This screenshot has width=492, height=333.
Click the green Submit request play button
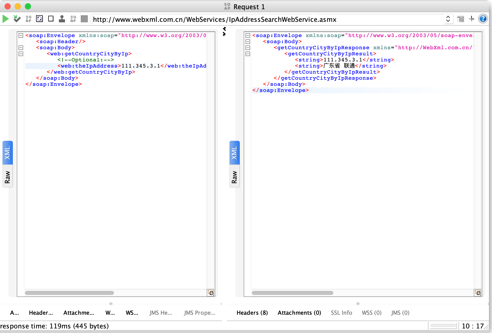tap(5, 19)
